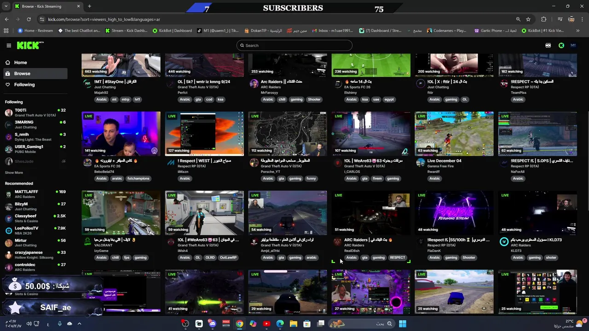Open a new browser tab
The image size is (589, 331).
point(89,6)
